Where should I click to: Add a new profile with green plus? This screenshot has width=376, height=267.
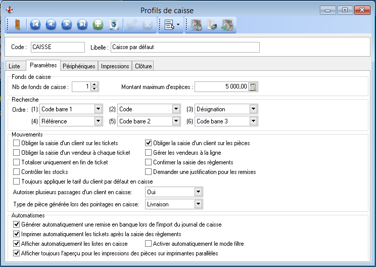point(98,24)
